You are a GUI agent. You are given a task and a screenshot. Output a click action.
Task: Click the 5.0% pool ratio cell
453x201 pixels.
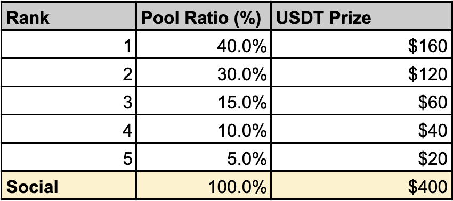[204, 156]
